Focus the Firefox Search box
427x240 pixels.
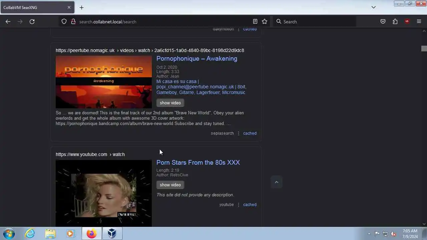tap(314, 22)
